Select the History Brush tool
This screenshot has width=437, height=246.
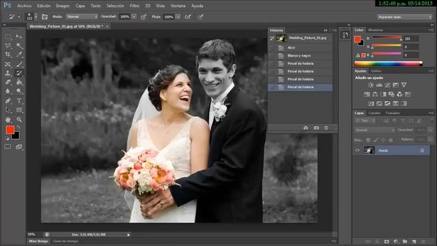(x=19, y=73)
